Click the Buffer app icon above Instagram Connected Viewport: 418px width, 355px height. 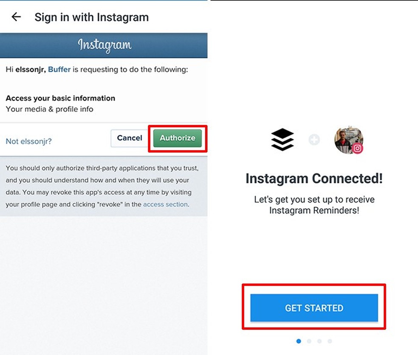282,140
